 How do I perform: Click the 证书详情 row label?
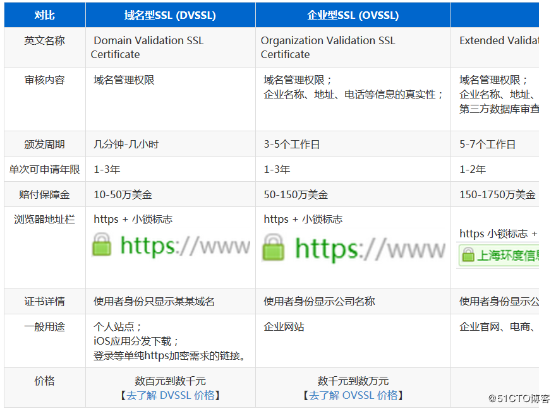pyautogui.click(x=44, y=301)
